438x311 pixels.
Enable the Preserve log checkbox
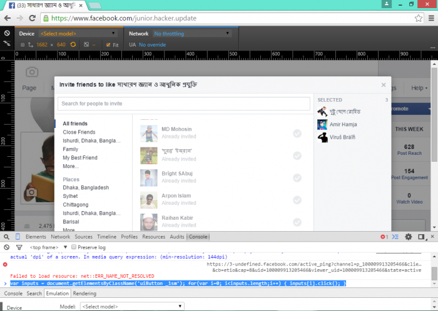tap(74, 247)
